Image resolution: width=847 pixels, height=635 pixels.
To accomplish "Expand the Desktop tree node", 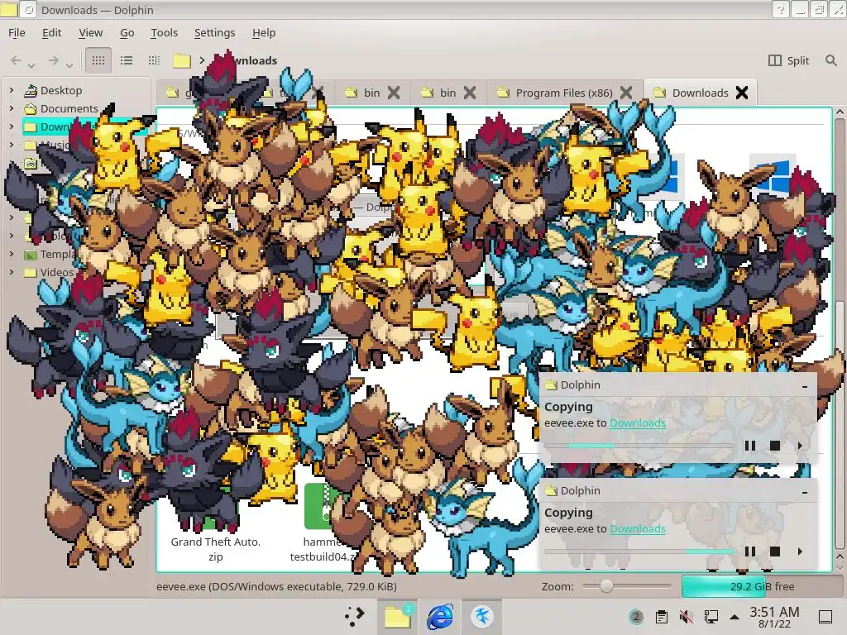I will [12, 90].
